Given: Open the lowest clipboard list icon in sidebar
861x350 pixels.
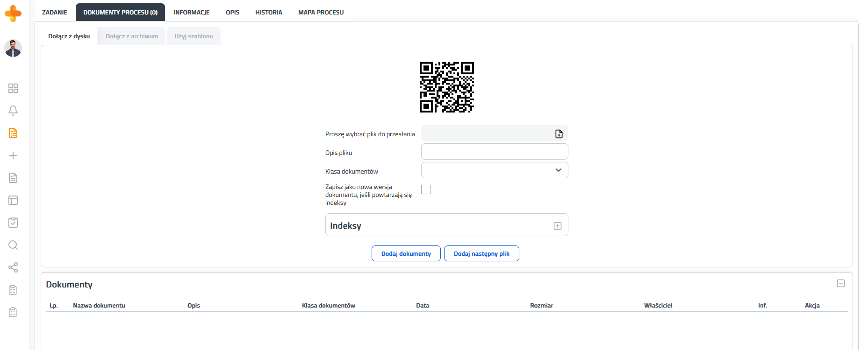Looking at the screenshot, I should click(x=13, y=312).
